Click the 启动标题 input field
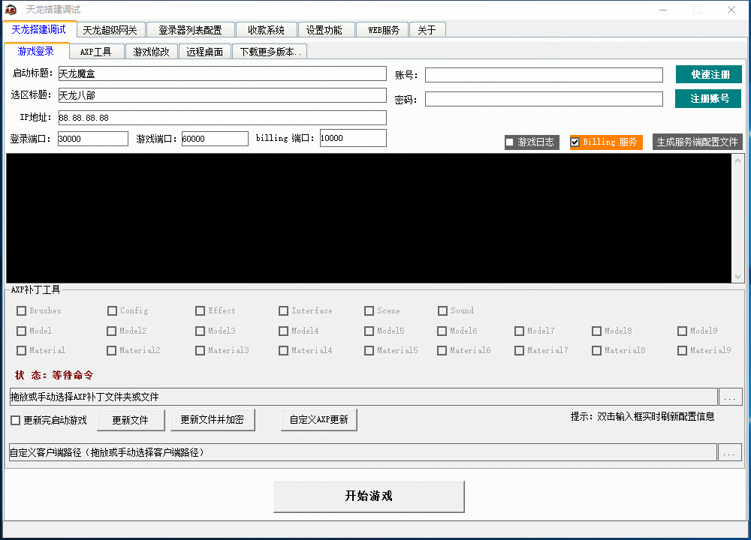 pos(222,73)
